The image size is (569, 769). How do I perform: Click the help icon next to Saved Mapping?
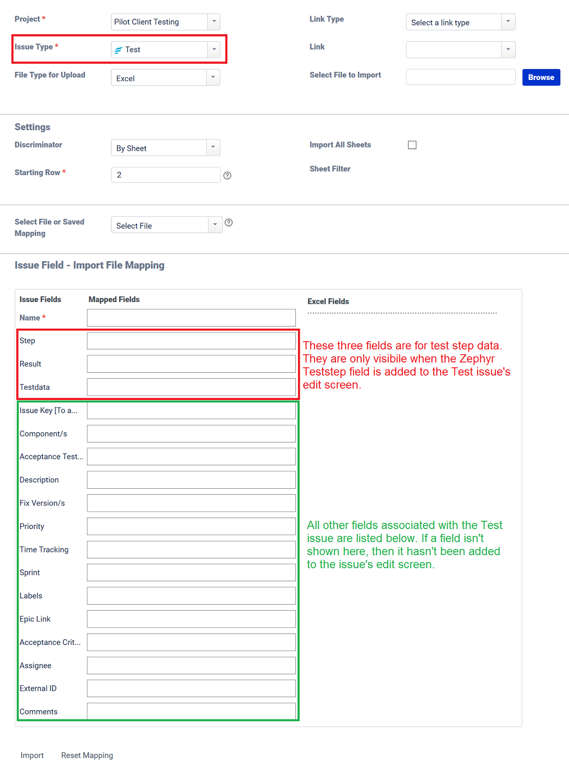coord(228,222)
